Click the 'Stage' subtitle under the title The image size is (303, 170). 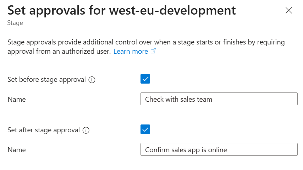click(x=15, y=23)
